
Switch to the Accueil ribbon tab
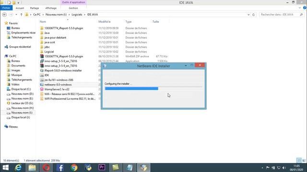pyautogui.click(x=20, y=8)
